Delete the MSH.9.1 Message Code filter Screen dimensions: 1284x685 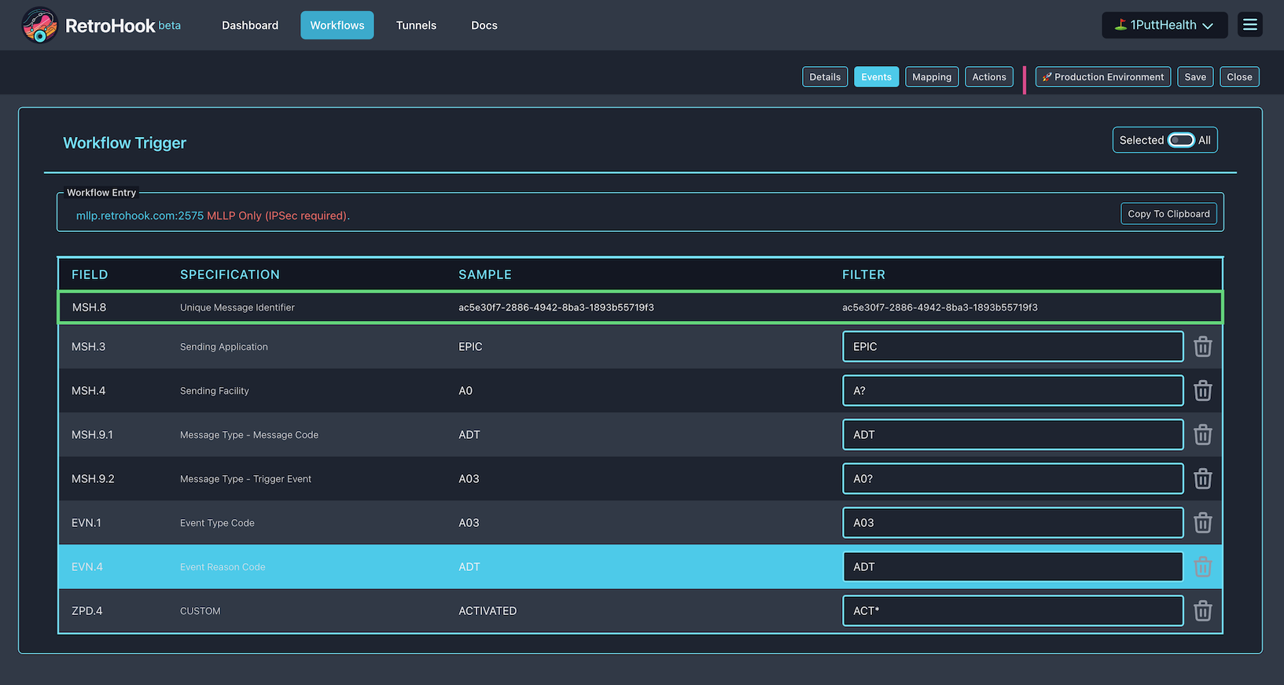1202,435
